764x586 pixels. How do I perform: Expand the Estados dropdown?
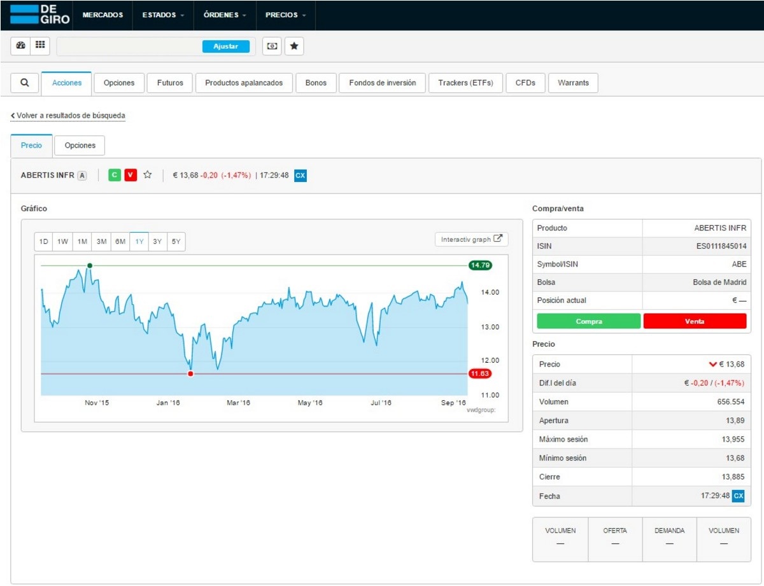click(x=163, y=15)
